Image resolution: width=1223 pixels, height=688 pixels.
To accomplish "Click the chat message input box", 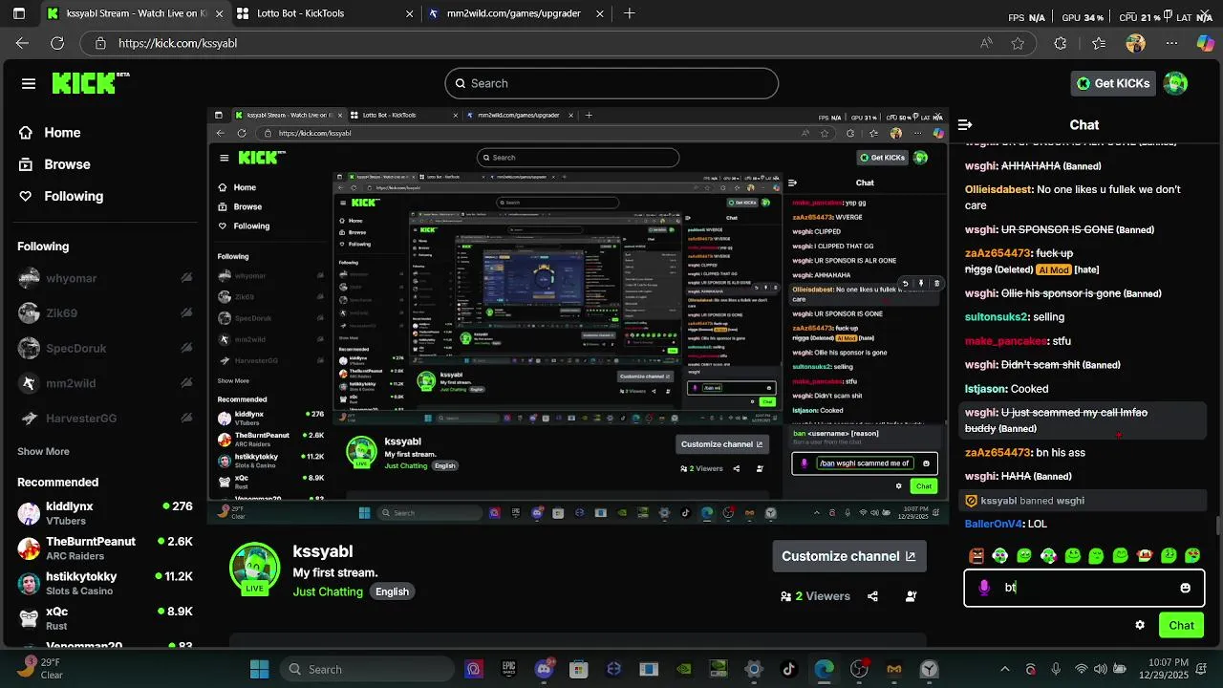I will pyautogui.click(x=1084, y=588).
